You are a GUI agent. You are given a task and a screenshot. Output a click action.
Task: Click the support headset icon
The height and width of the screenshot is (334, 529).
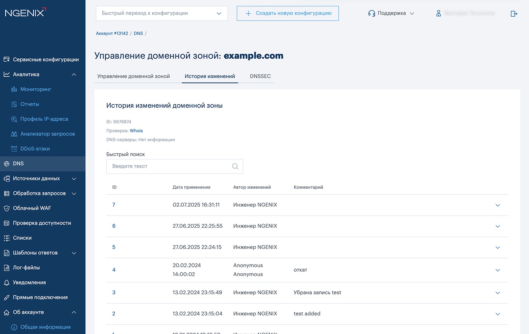pos(371,13)
